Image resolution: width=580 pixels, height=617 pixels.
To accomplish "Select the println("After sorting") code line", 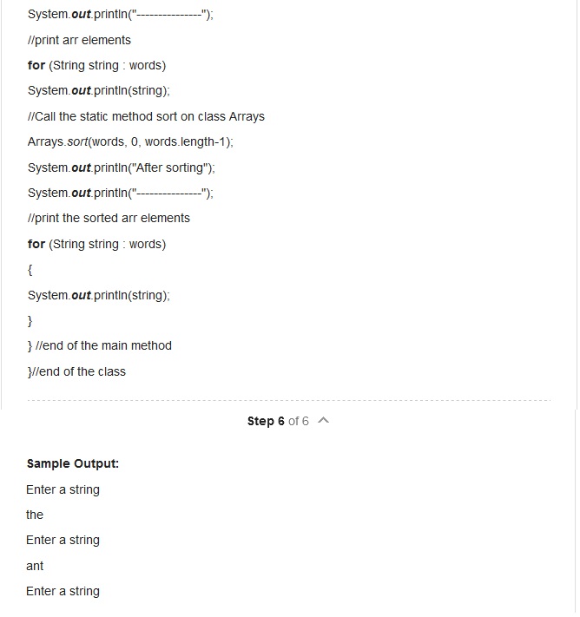I will tap(121, 167).
